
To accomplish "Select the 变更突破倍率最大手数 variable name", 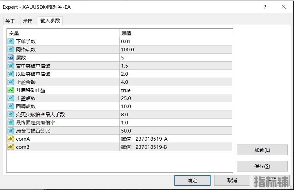I will coord(40,115).
